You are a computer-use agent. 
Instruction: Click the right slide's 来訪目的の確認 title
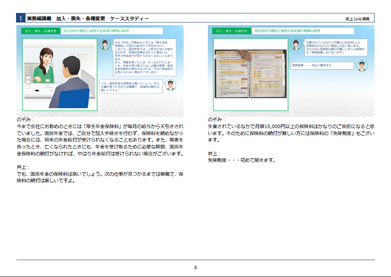tap(302, 31)
